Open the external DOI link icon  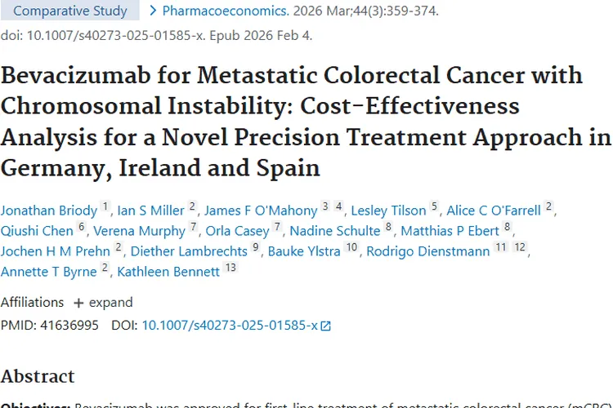click(325, 326)
